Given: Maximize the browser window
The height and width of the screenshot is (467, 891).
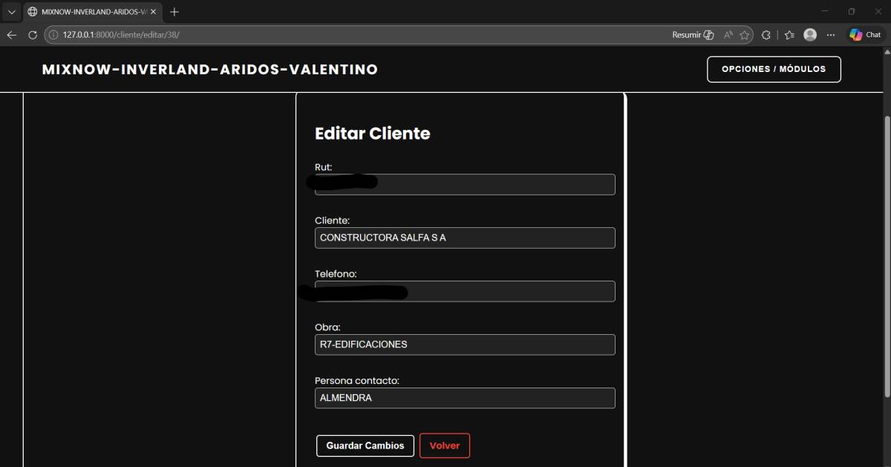Looking at the screenshot, I should (x=852, y=11).
